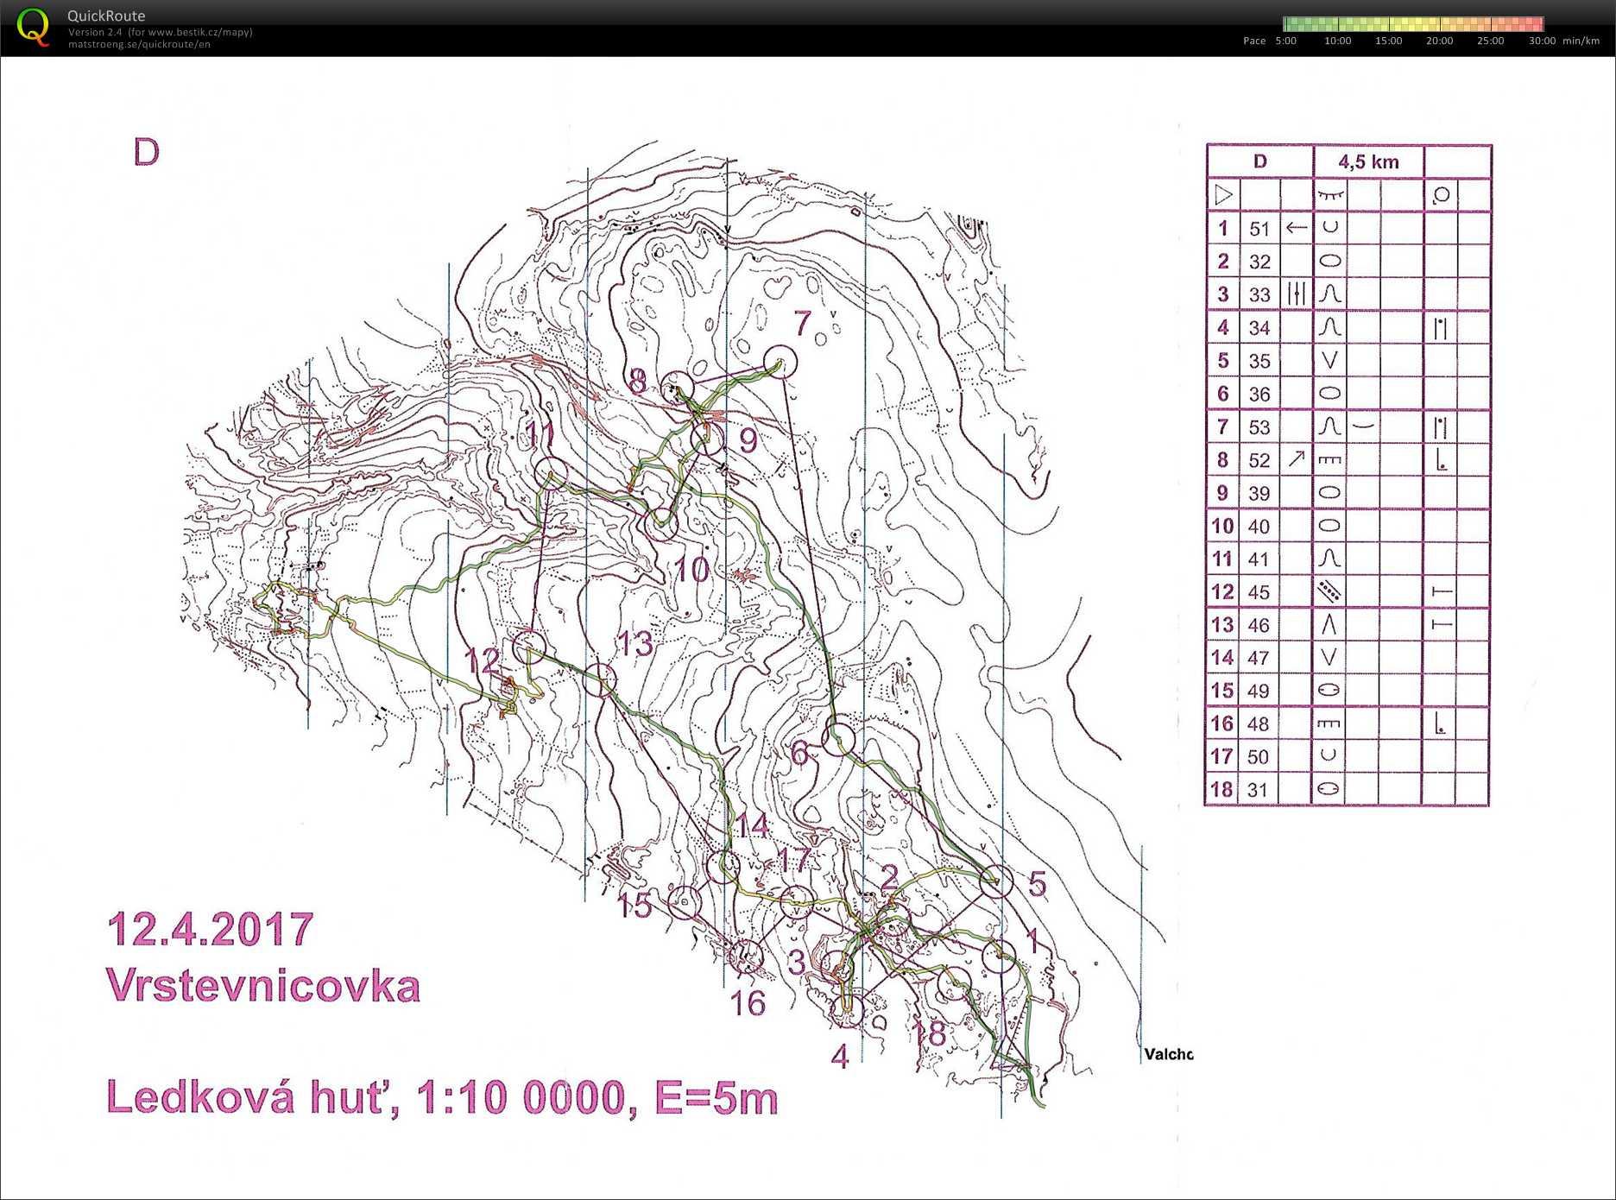This screenshot has height=1200, width=1616.
Task: Select the start triangle symbol in the description sheet
Action: (x=1222, y=195)
